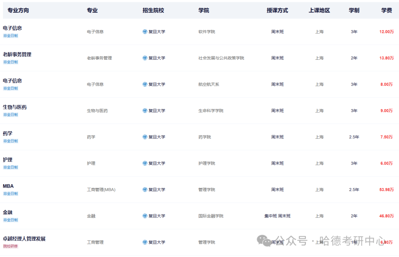Select the 2.5年 duration in the MBA row
This screenshot has height=257, width=399.
(x=354, y=190)
